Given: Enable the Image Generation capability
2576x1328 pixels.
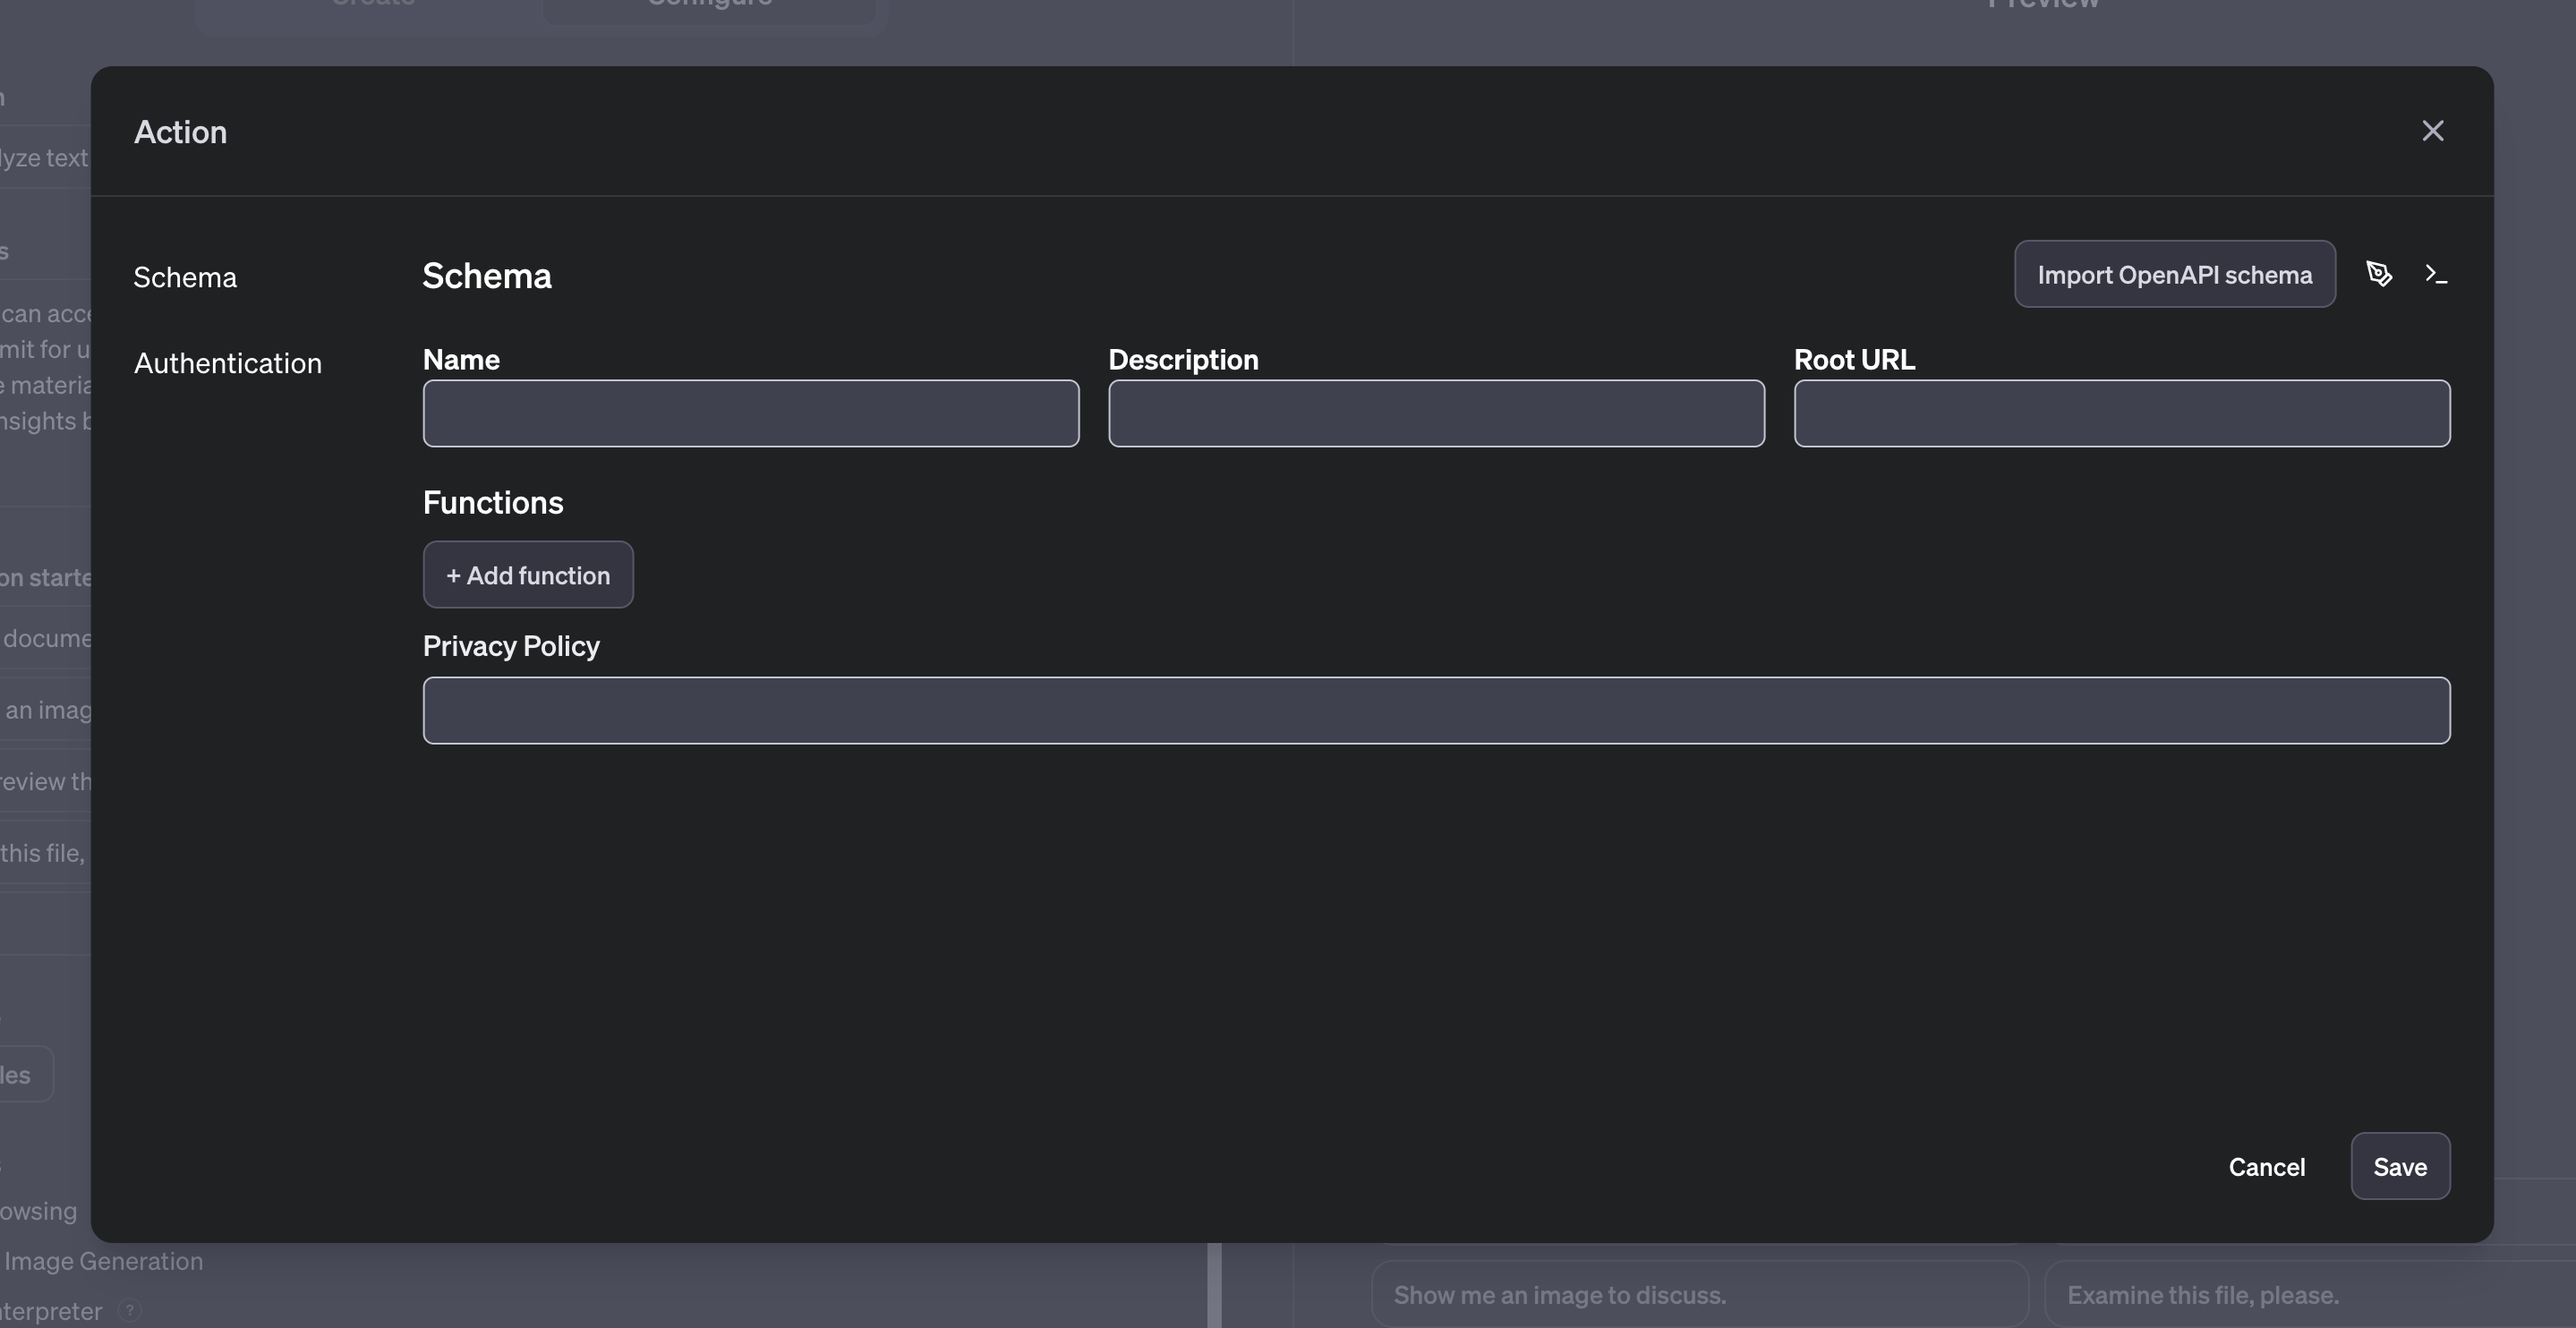Looking at the screenshot, I should coord(103,1261).
